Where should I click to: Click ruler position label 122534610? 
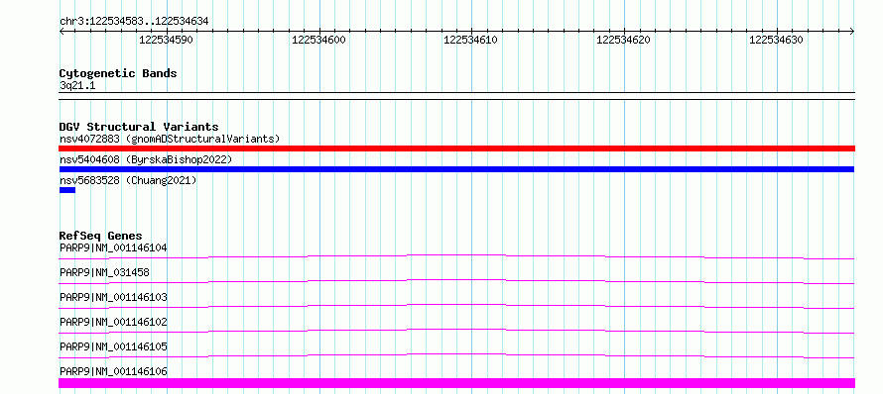point(471,40)
